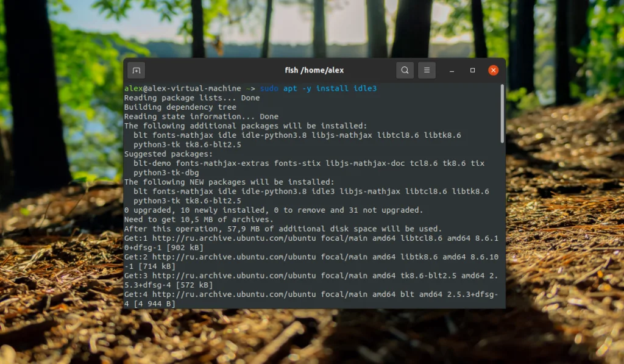Image resolution: width=624 pixels, height=364 pixels.
Task: Open the ru.archive.ubuntu.com link in Get:1 line
Action: coord(235,238)
